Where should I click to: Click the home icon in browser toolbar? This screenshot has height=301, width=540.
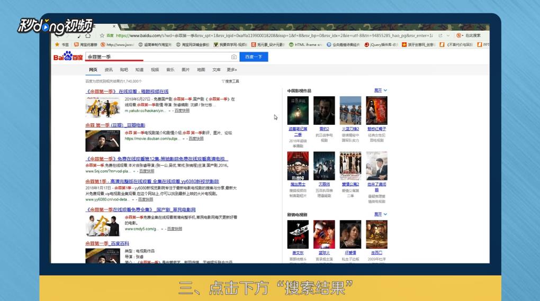pyautogui.click(x=88, y=35)
